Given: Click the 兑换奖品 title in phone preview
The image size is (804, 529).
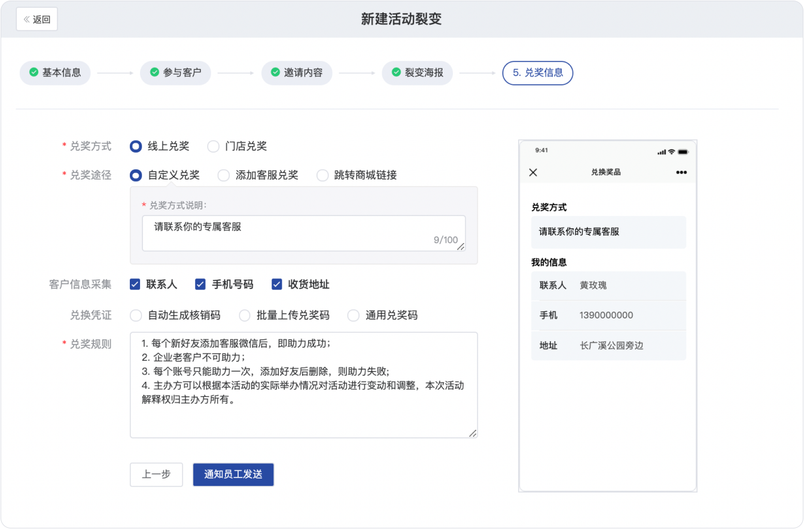Looking at the screenshot, I should pyautogui.click(x=606, y=172).
